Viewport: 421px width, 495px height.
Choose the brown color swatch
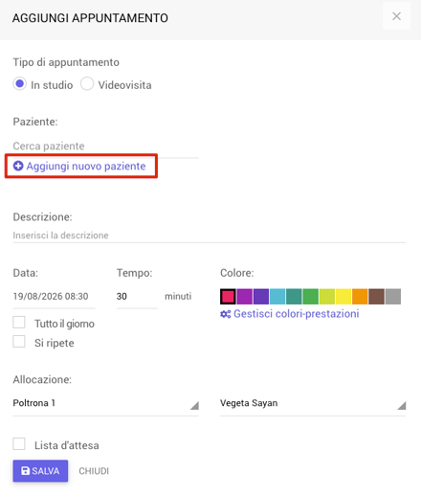(376, 297)
